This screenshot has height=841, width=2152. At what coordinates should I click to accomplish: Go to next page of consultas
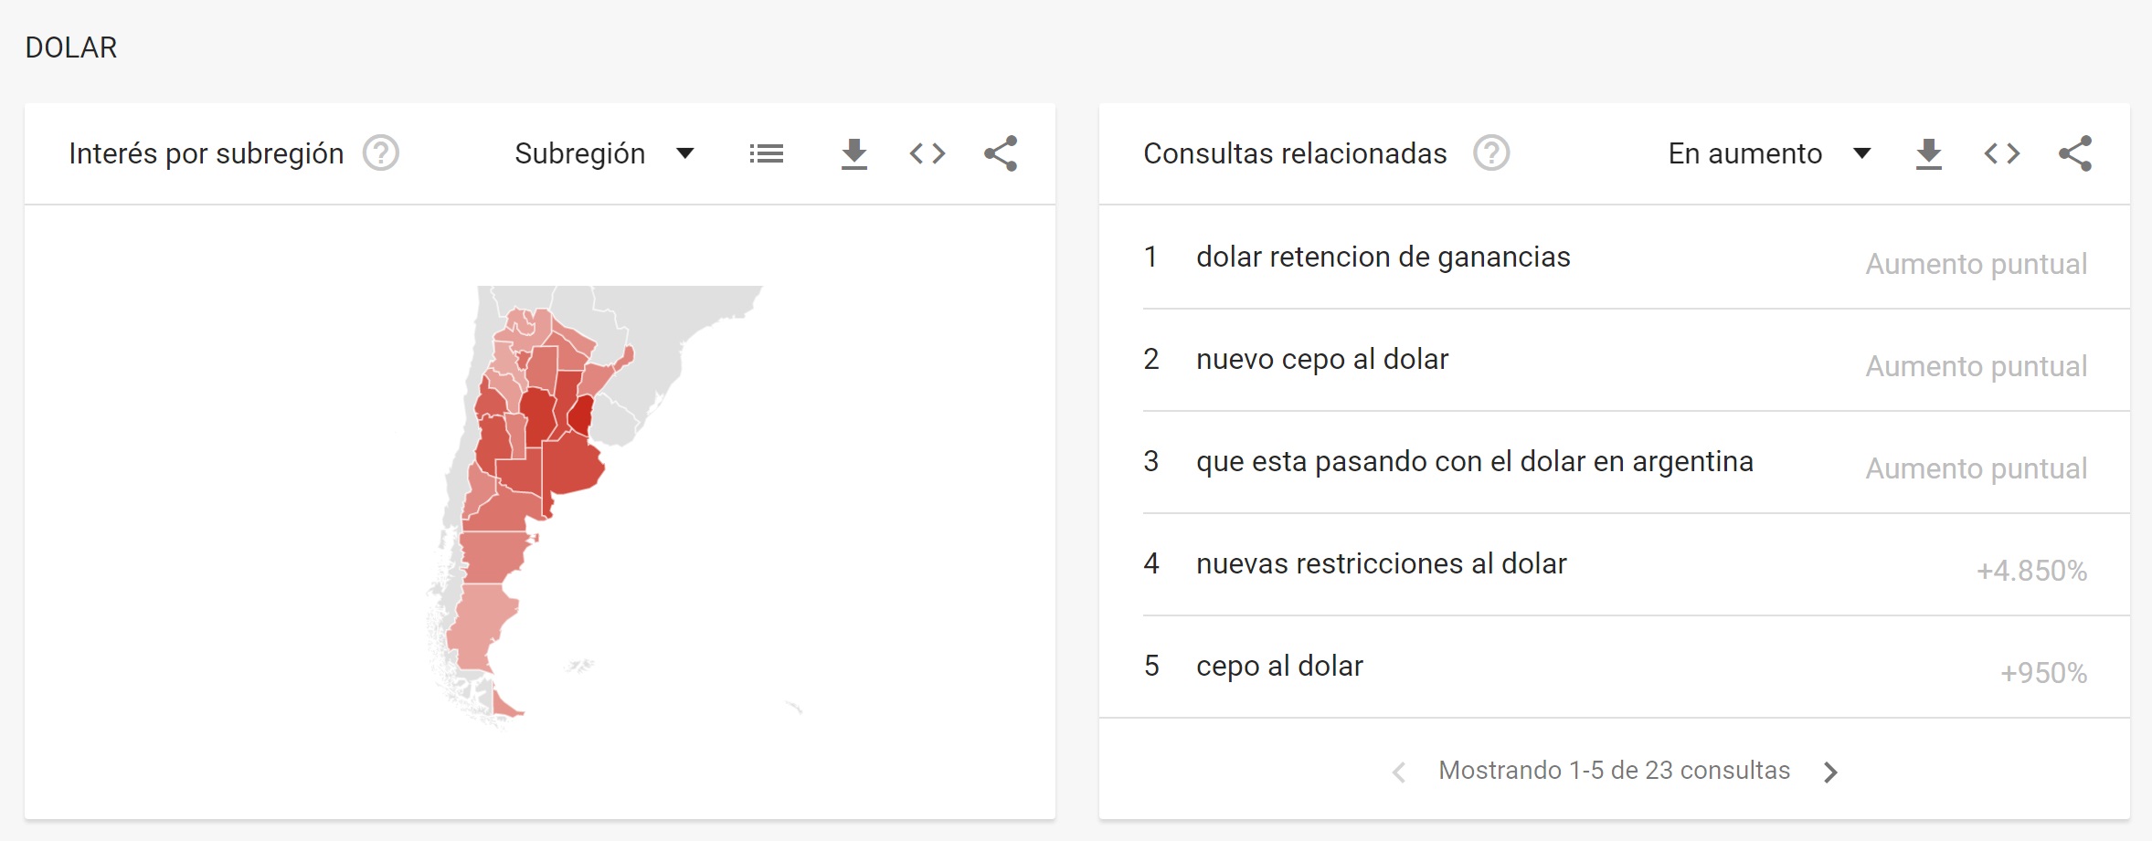click(x=1830, y=773)
